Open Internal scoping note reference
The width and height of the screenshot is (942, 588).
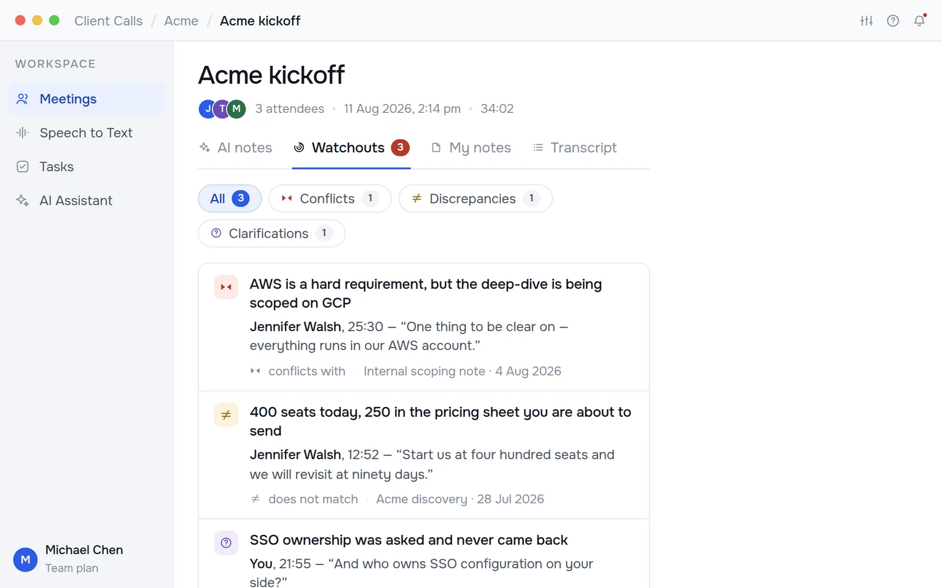coord(462,371)
